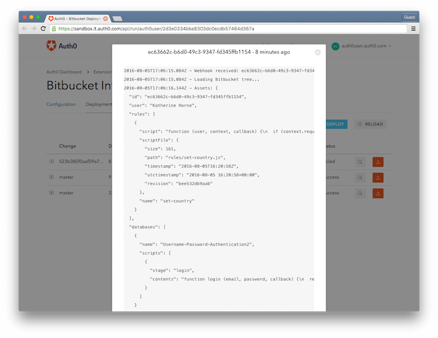438x338 pixels.
Task: View log for third row master deployment
Action: (360, 193)
